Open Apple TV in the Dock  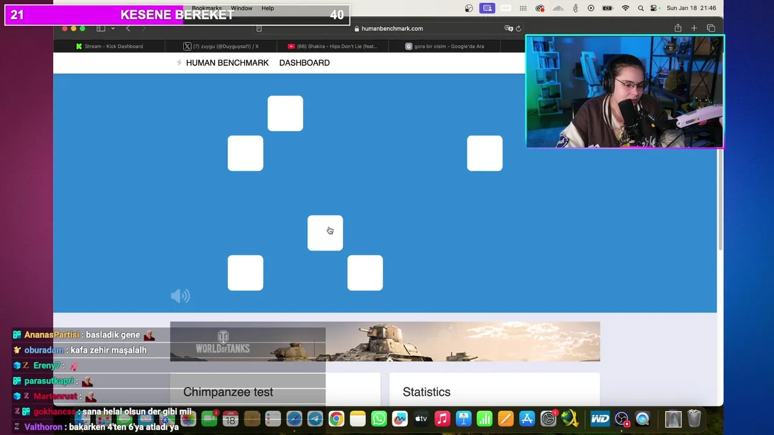coord(421,419)
